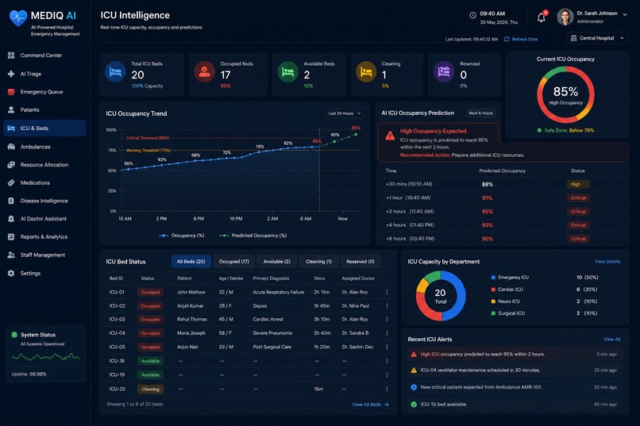Click the Resource Allocation icon

[11, 165]
